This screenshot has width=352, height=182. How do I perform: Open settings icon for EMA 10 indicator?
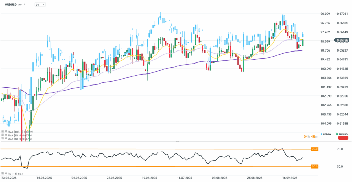pos(2,138)
